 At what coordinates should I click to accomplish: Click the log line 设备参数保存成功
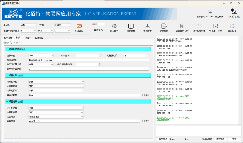coord(165,99)
